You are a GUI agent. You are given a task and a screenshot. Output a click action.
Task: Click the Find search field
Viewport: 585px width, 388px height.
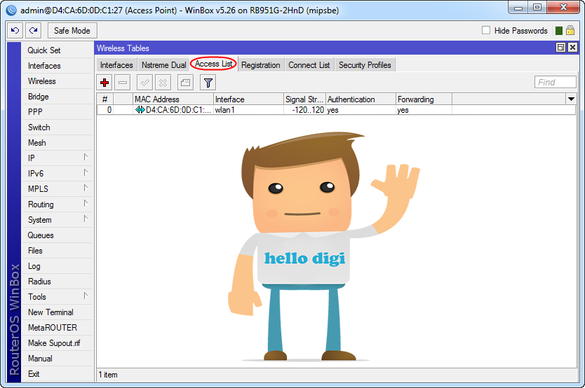pyautogui.click(x=555, y=82)
